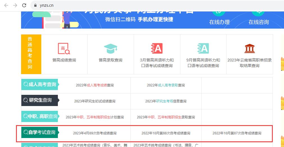Click the browser reload page icon
This screenshot has height=147, width=284.
(x=24, y=5)
